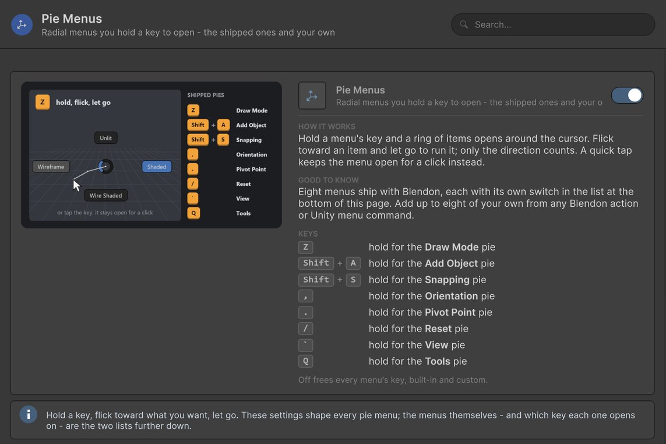Click 'or tap the key' caption in preview

[x=105, y=213]
